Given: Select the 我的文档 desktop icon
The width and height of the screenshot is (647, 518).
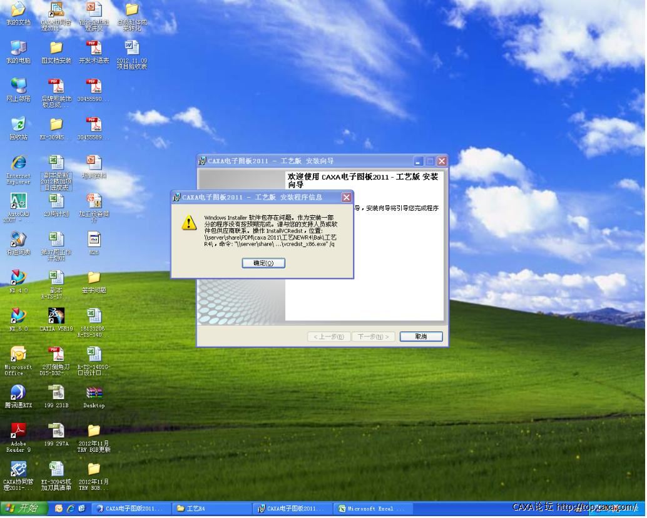Looking at the screenshot, I should click(18, 14).
